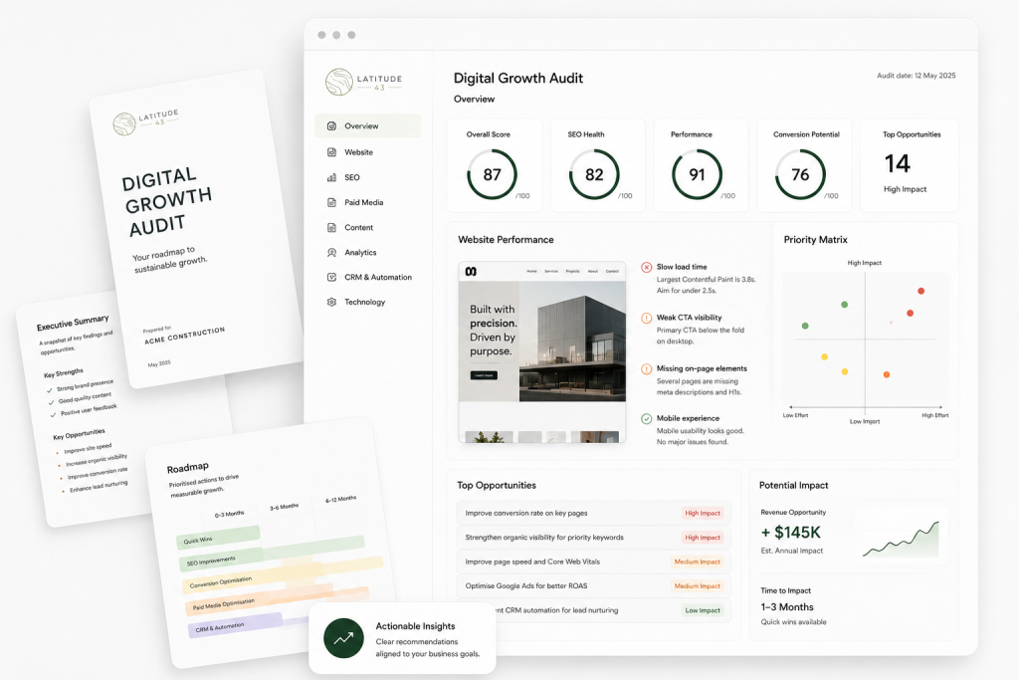The height and width of the screenshot is (680, 1019).
Task: Click the Analytics person icon
Action: (x=331, y=252)
